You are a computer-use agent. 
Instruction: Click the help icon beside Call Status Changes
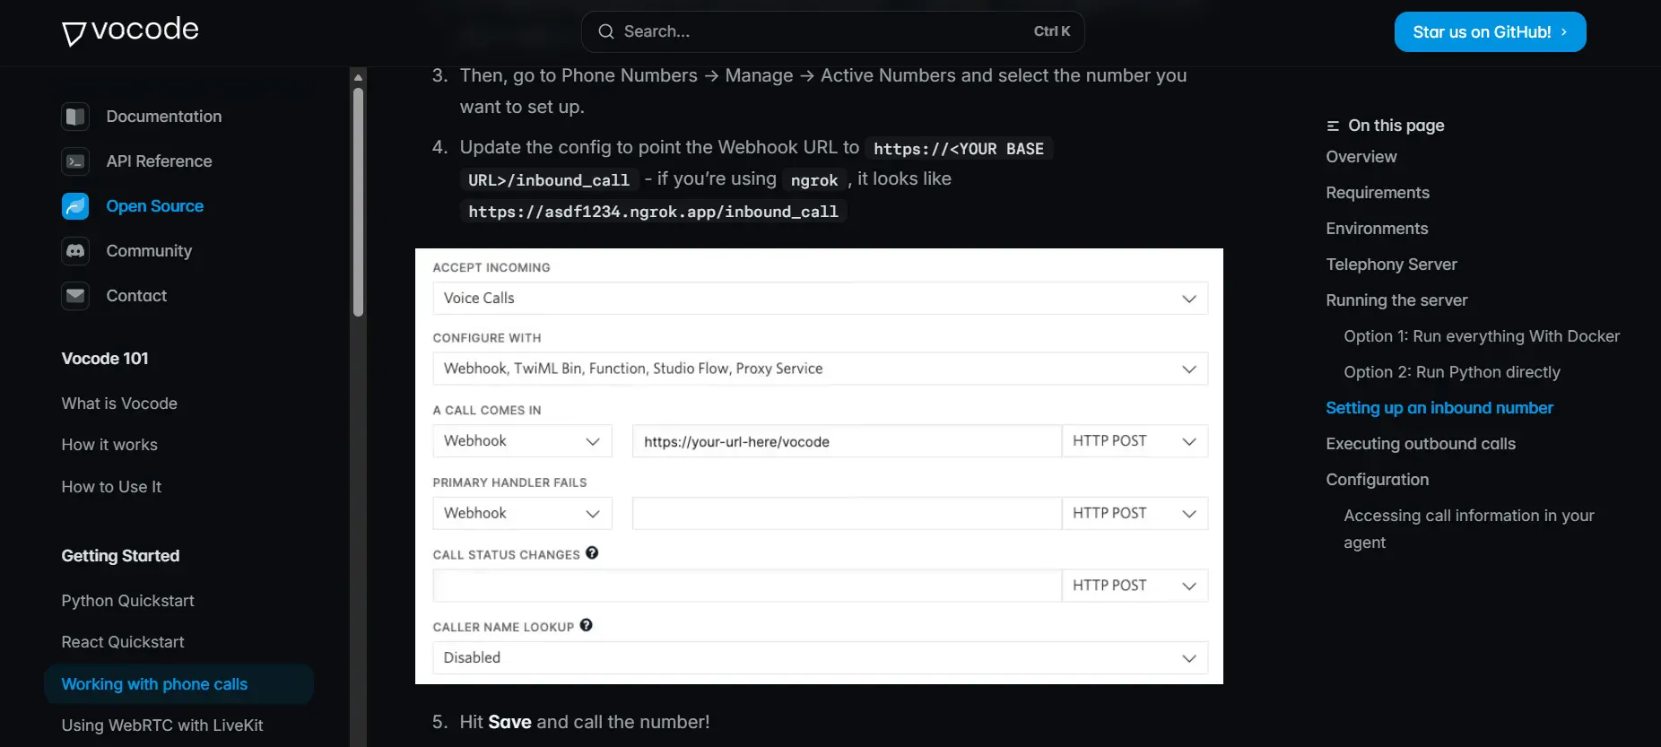tap(592, 553)
